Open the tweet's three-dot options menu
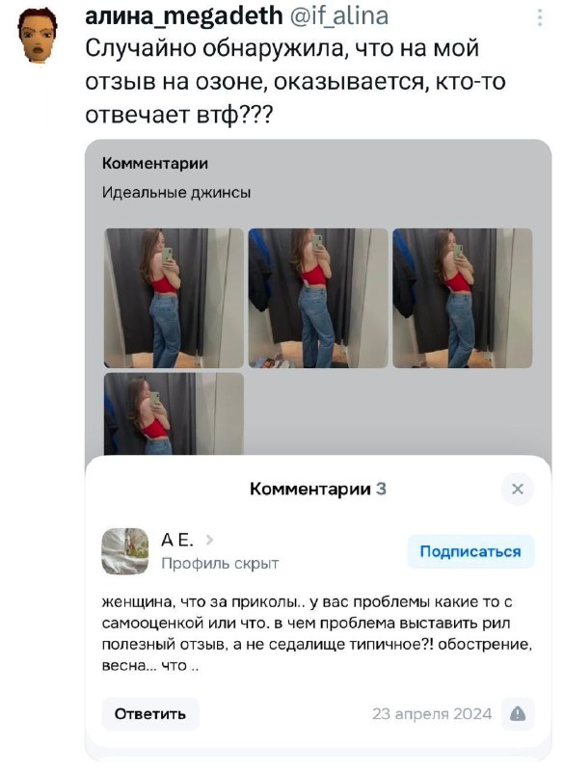 click(x=540, y=17)
